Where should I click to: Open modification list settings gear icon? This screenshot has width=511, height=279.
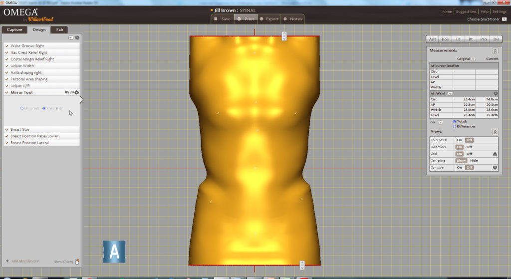point(77,37)
